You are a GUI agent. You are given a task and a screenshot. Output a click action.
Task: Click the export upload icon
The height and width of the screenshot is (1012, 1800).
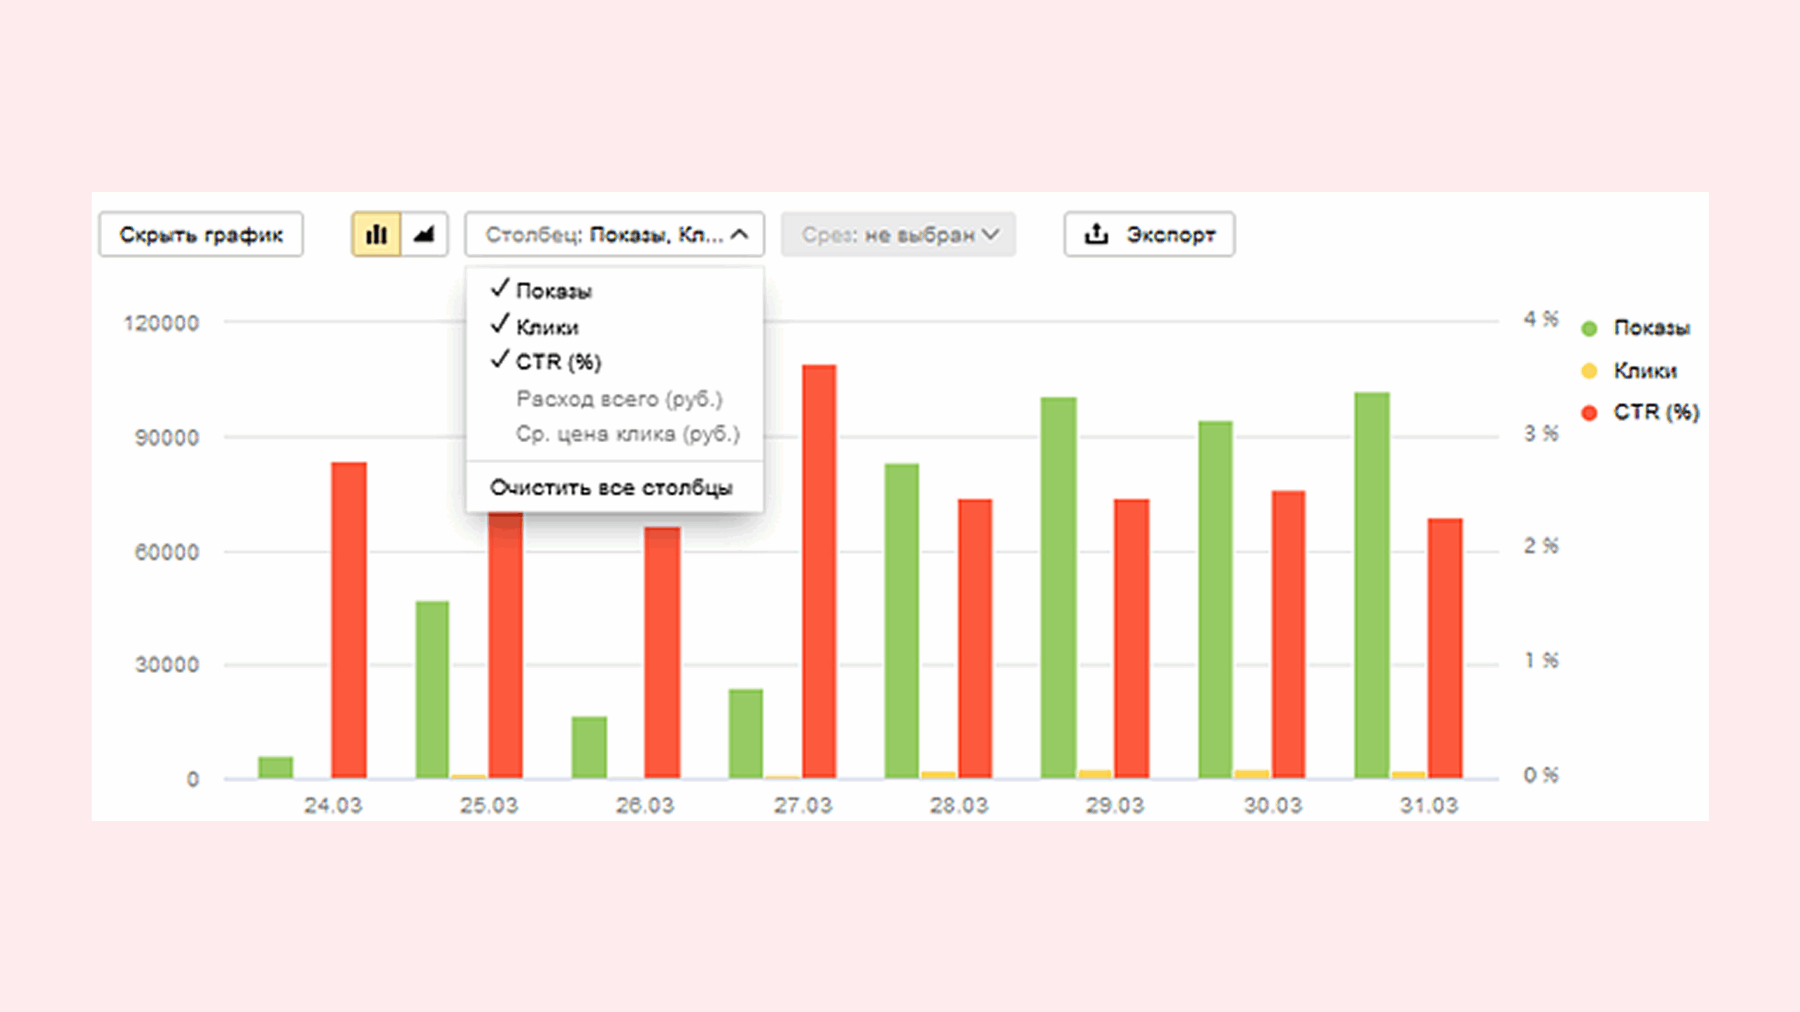(x=1096, y=233)
